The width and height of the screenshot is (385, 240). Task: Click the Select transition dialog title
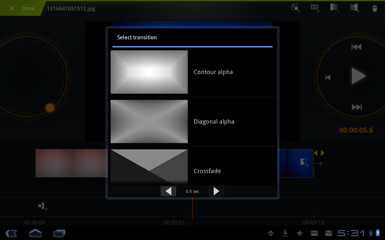click(x=137, y=37)
